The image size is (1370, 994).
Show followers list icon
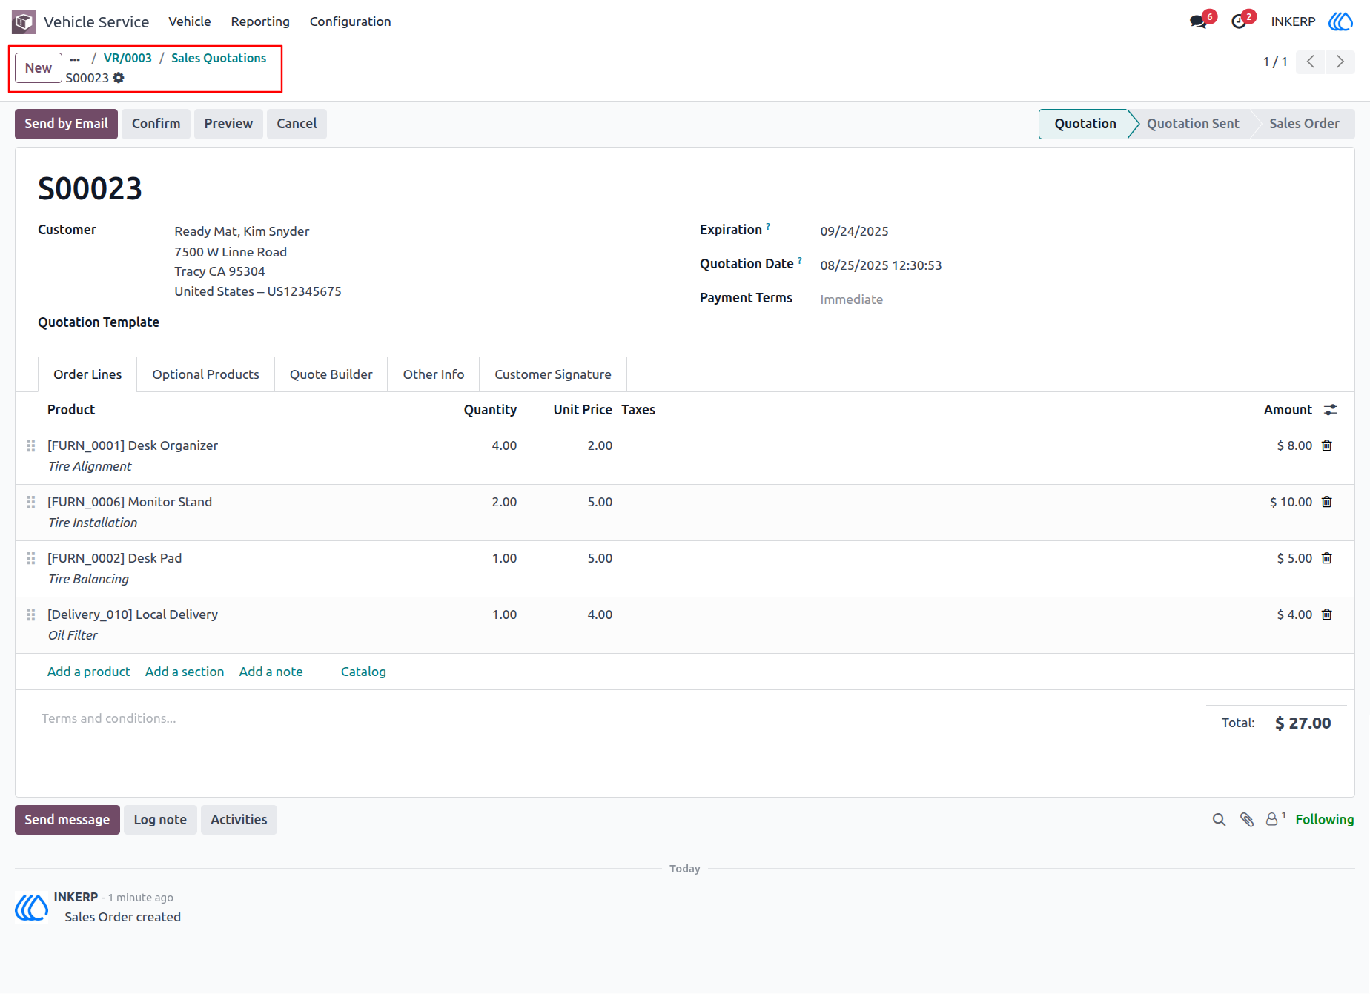[1275, 819]
